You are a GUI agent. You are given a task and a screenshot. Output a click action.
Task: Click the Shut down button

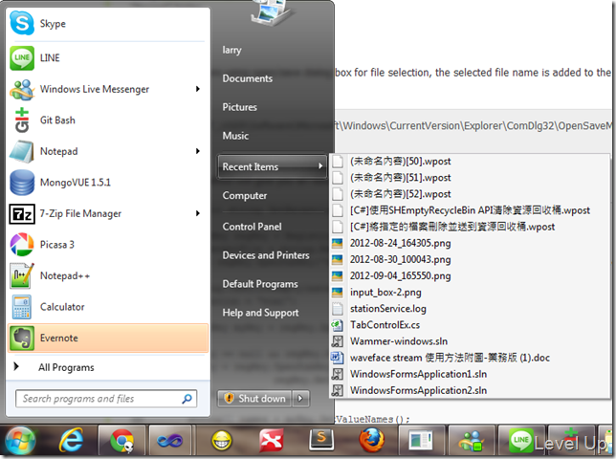coord(255,399)
